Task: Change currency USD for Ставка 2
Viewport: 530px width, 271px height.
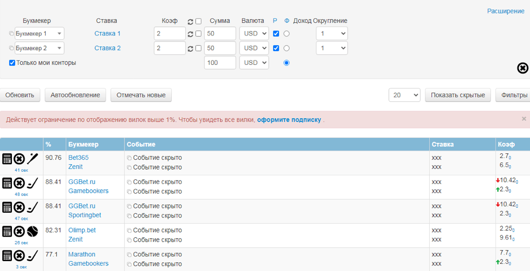Action: click(x=254, y=48)
